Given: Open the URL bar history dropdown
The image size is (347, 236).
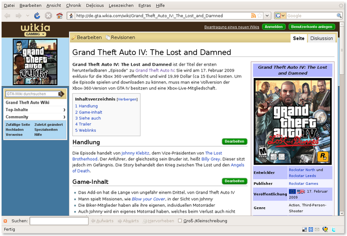Looking at the screenshot, I should click(267, 16).
